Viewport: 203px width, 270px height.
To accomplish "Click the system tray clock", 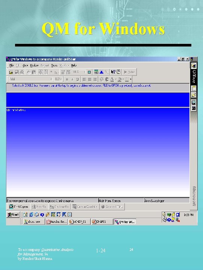I will 188,215.
